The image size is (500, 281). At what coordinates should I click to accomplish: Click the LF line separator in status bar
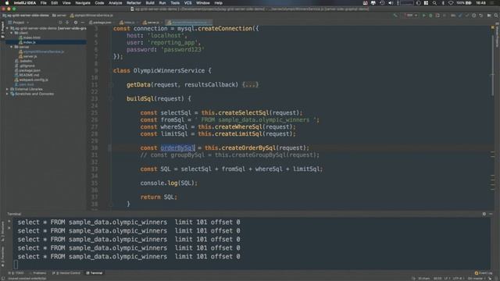[x=447, y=279]
